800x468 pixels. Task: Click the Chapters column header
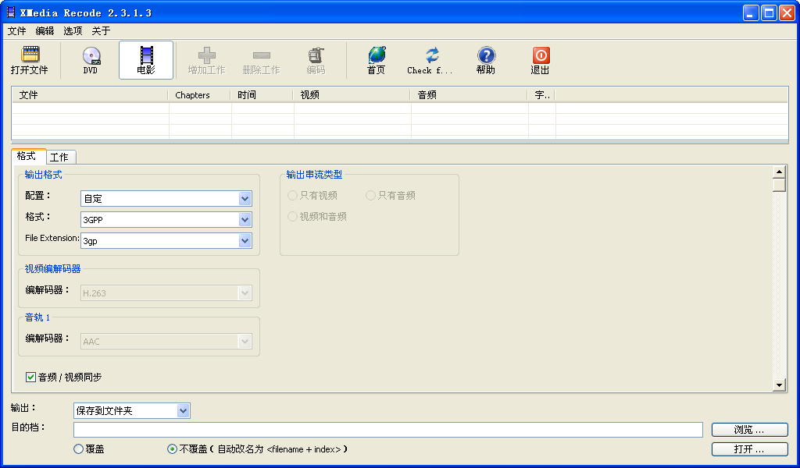(200, 95)
